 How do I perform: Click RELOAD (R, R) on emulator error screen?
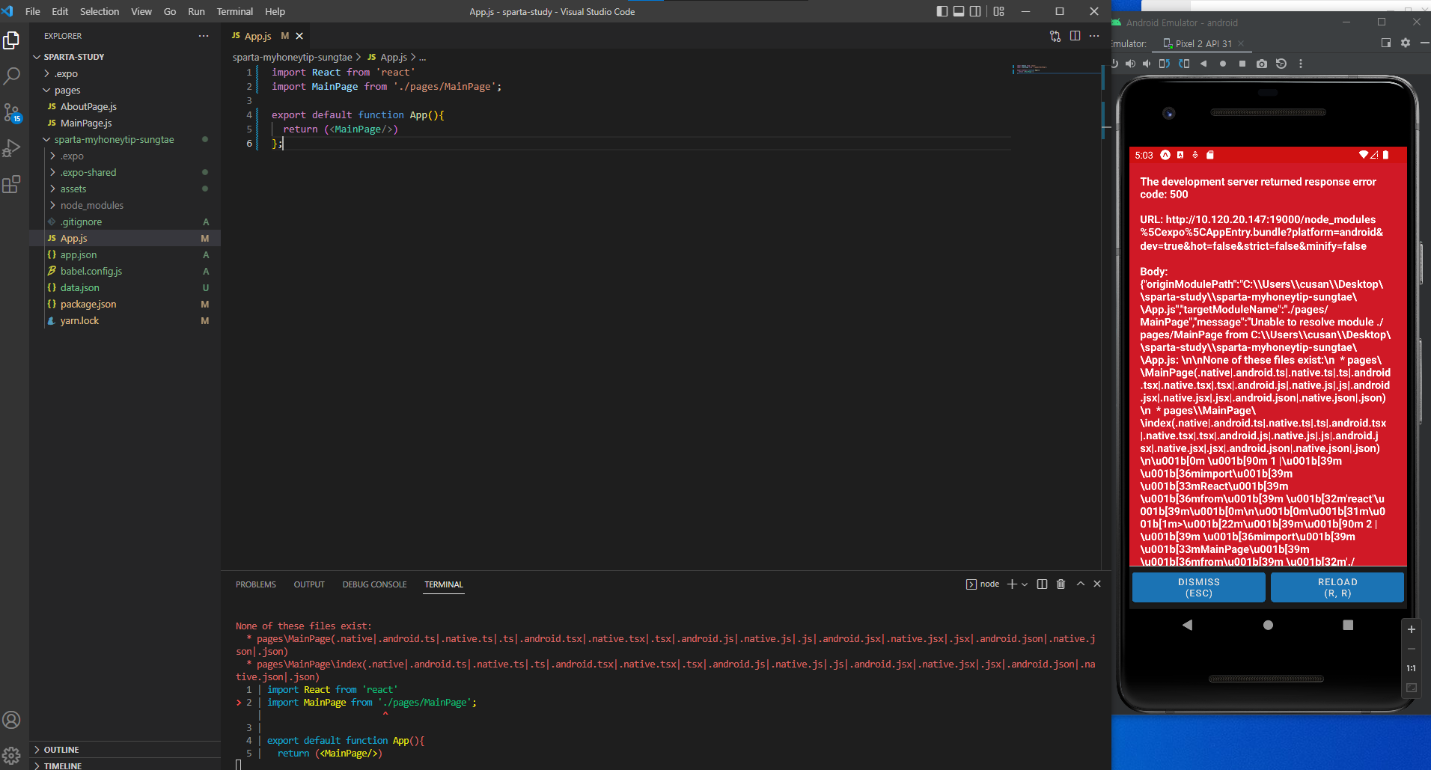(x=1337, y=587)
